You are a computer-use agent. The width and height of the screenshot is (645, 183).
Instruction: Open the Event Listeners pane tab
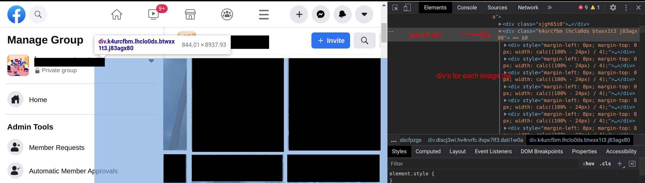tap(493, 151)
